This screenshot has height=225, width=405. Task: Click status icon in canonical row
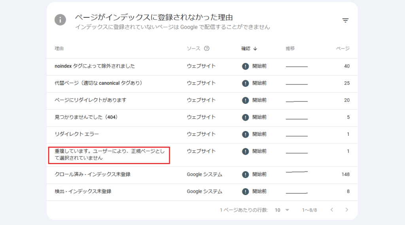(x=245, y=83)
